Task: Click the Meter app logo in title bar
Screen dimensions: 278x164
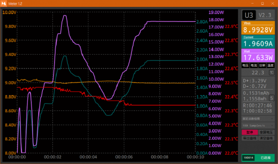Action: [x=4, y=3]
